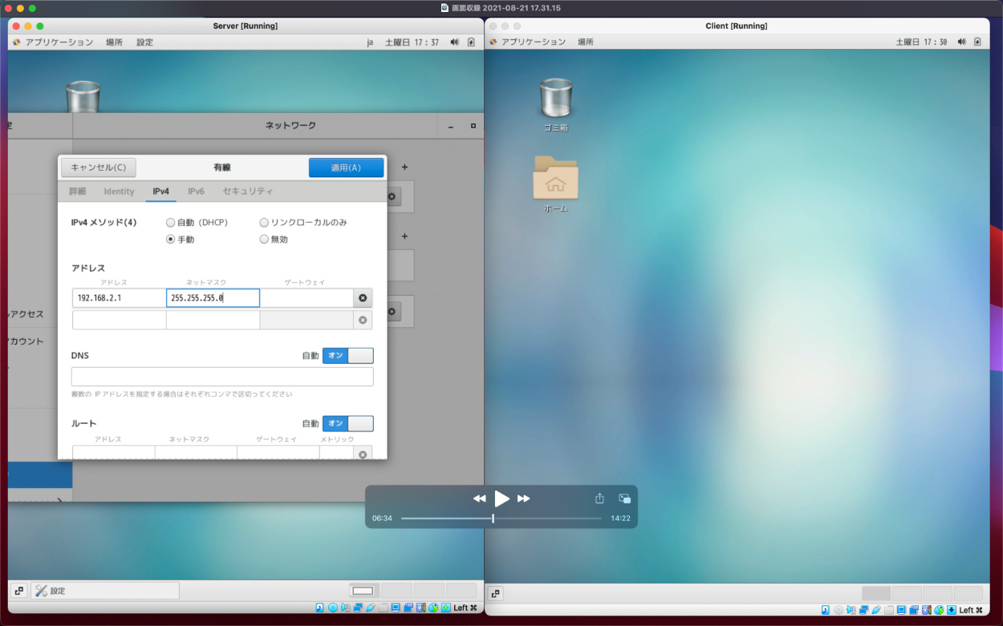Click the キャンセル(C) cancel button
The image size is (1003, 626).
tap(98, 168)
